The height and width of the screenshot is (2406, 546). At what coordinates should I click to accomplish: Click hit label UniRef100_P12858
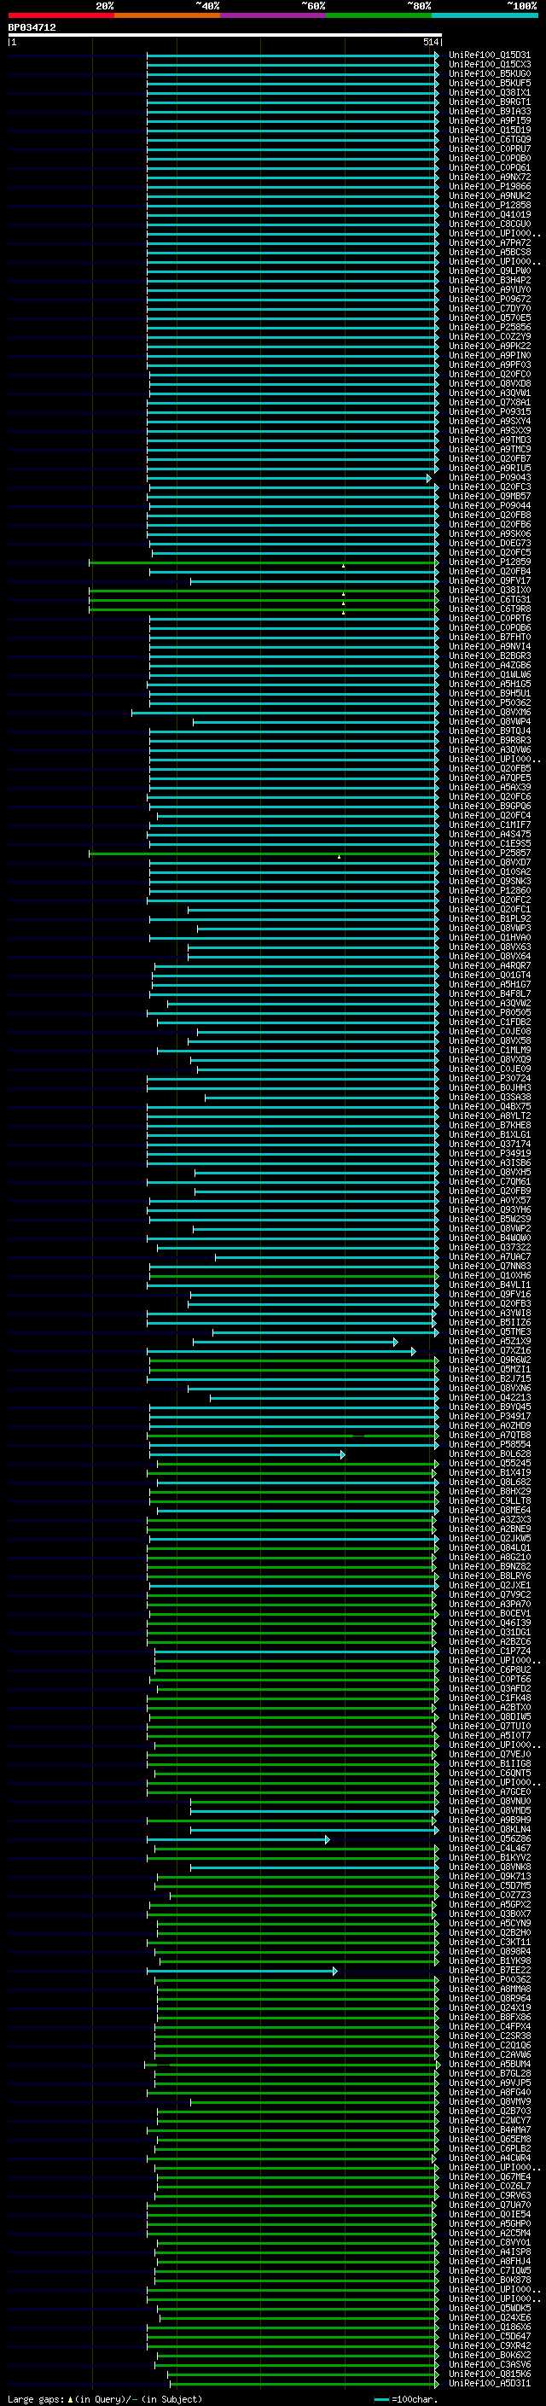(489, 206)
